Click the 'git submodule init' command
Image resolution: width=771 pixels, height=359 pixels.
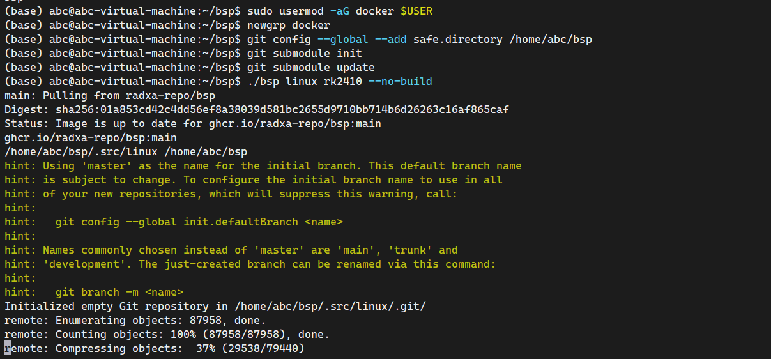tap(305, 53)
